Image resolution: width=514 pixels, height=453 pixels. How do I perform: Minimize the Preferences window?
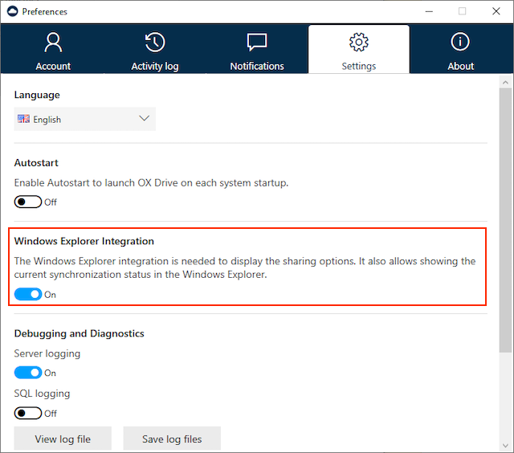pos(429,11)
